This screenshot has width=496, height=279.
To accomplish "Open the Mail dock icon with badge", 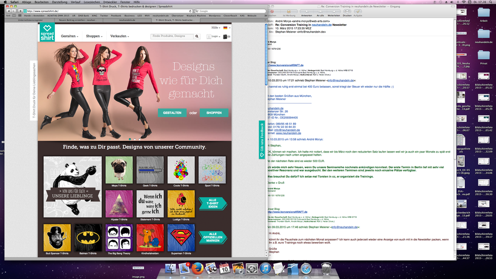I will point(184,269).
